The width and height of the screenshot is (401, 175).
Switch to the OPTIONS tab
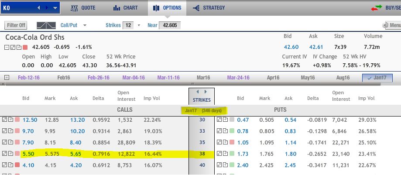[x=167, y=8]
